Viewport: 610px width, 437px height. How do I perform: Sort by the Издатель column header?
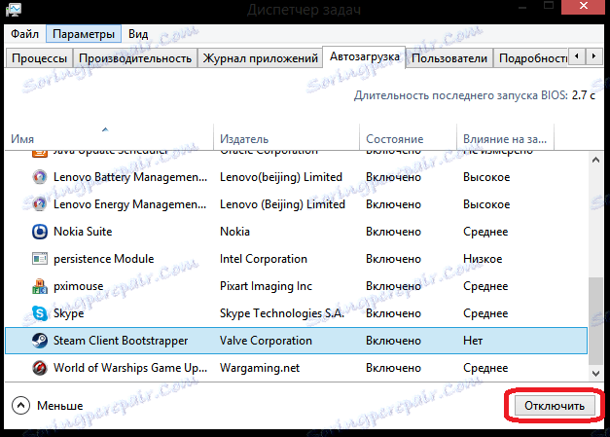[x=286, y=139]
